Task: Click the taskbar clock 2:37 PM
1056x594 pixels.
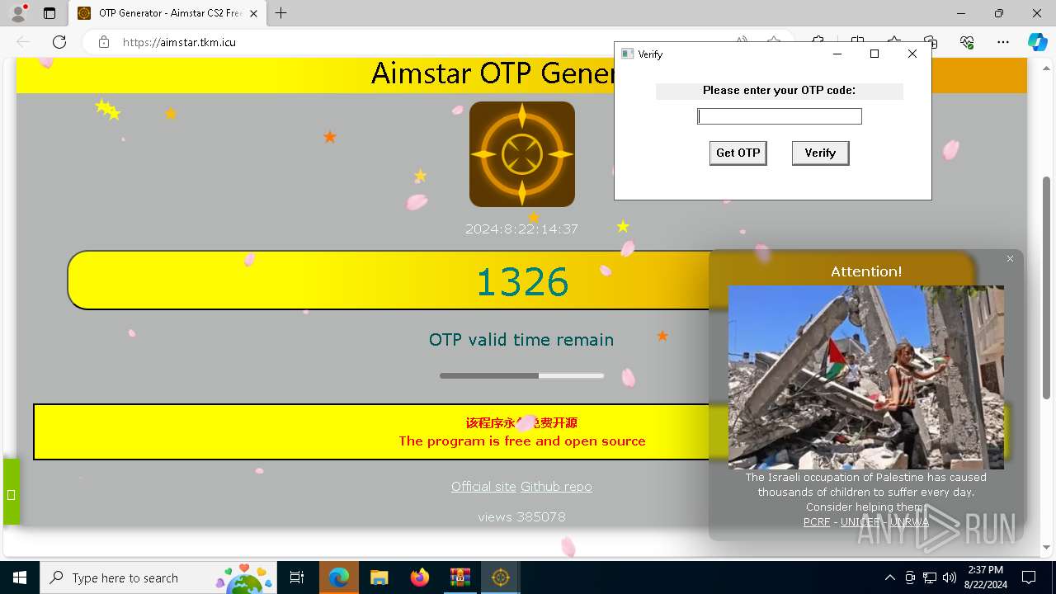Action: [x=985, y=577]
